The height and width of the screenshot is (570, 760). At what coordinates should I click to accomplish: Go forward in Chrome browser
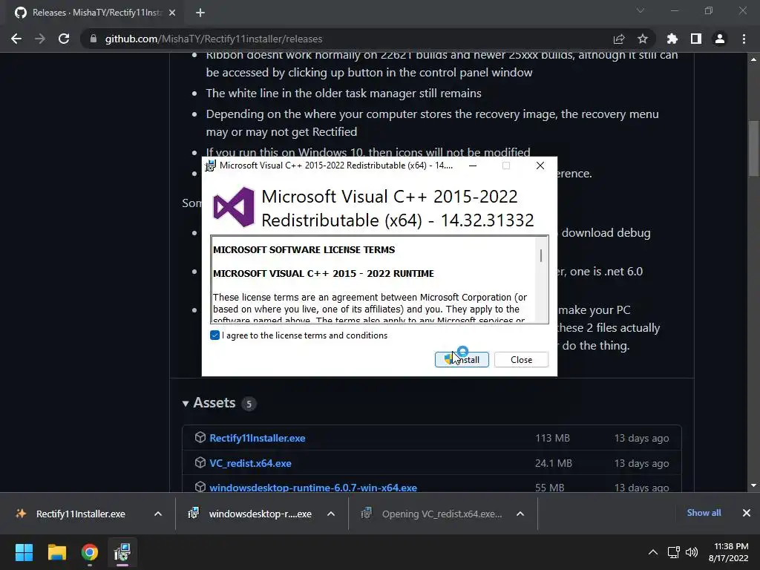[40, 39]
